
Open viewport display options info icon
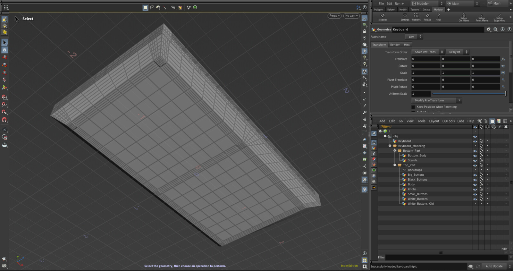tap(365, 253)
